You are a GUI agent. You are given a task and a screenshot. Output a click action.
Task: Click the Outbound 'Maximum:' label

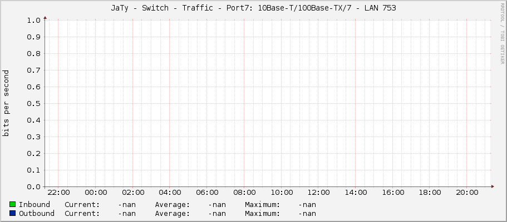[263, 214]
